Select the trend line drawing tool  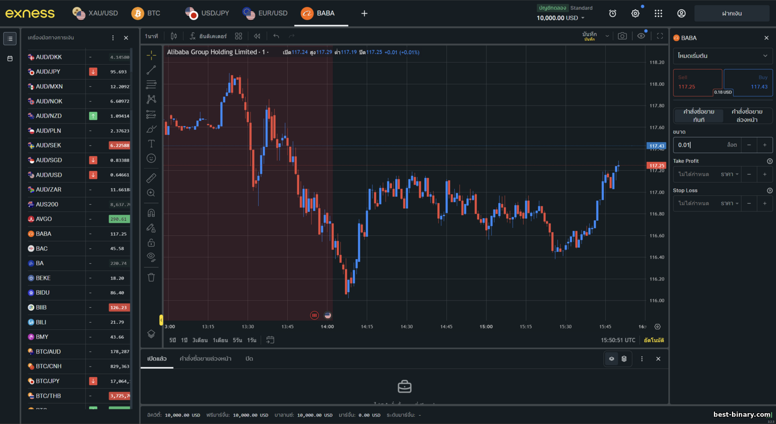click(x=151, y=70)
